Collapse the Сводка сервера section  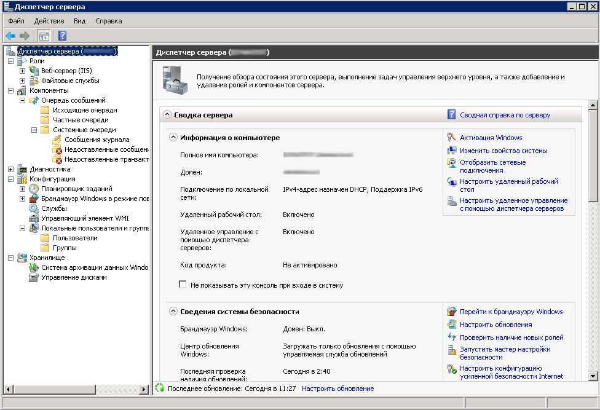point(167,114)
